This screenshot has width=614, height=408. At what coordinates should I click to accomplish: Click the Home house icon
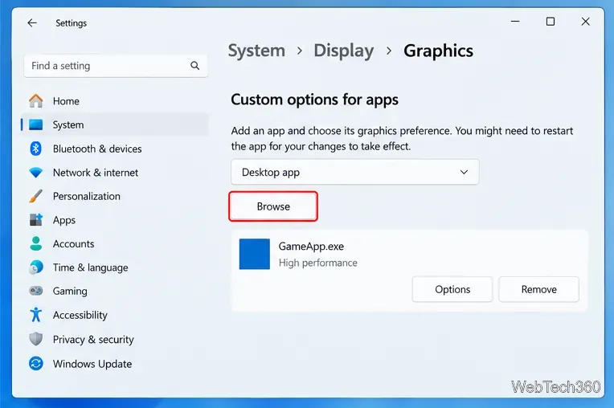pyautogui.click(x=36, y=101)
